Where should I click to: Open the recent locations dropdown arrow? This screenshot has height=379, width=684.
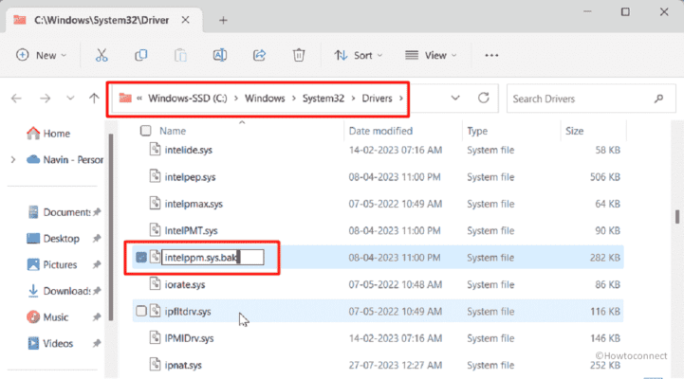click(x=70, y=99)
